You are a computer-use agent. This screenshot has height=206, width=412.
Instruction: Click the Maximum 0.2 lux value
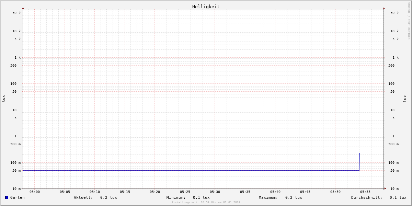(294, 197)
